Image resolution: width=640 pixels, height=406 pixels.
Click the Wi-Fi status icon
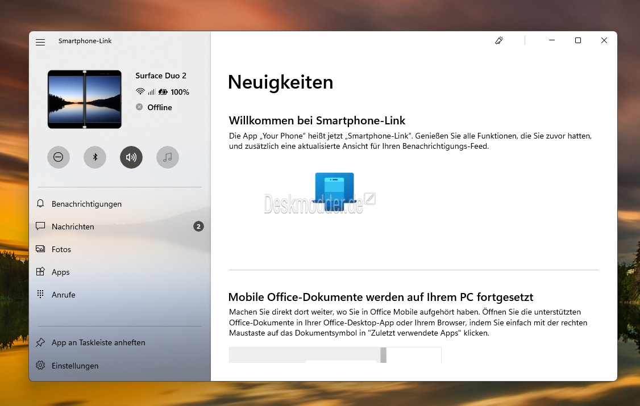pos(140,92)
